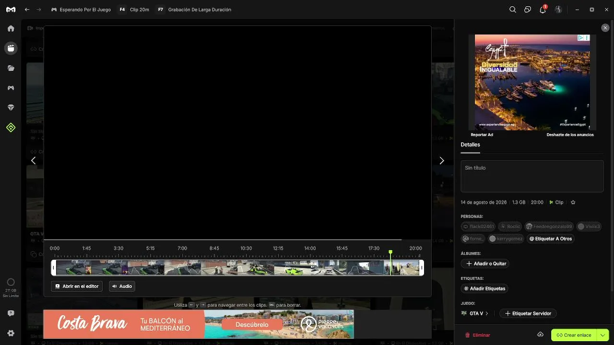Open the clip in the editor
The width and height of the screenshot is (614, 345).
pos(77,287)
